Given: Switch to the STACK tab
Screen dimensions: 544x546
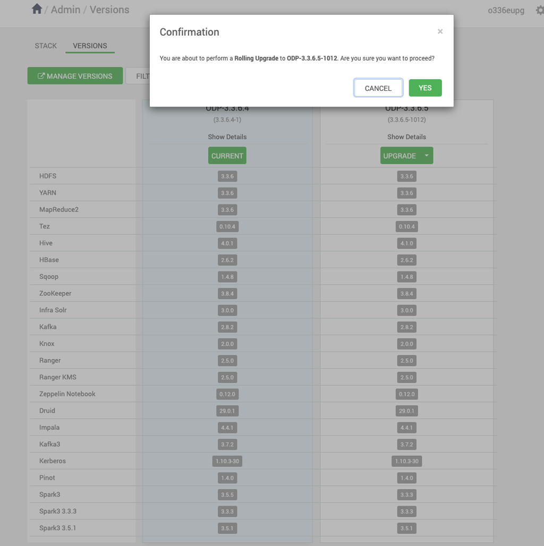Looking at the screenshot, I should 46,46.
